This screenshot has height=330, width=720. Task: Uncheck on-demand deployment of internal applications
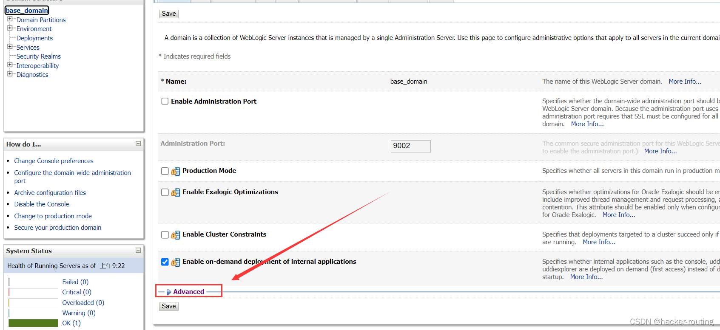(x=165, y=262)
